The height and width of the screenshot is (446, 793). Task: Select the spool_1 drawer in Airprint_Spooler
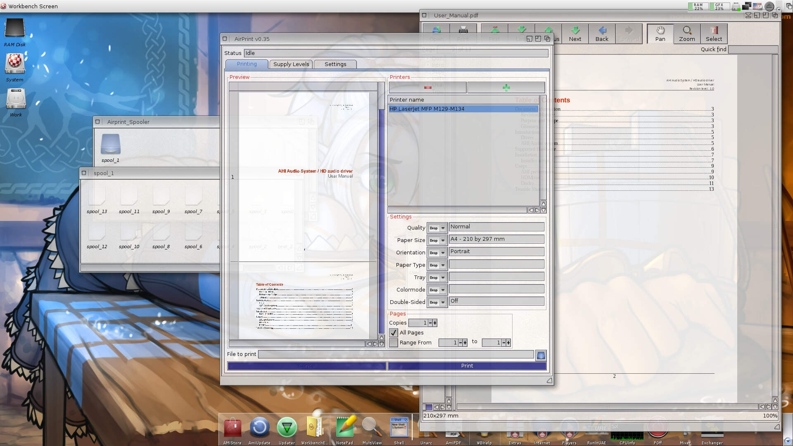110,144
